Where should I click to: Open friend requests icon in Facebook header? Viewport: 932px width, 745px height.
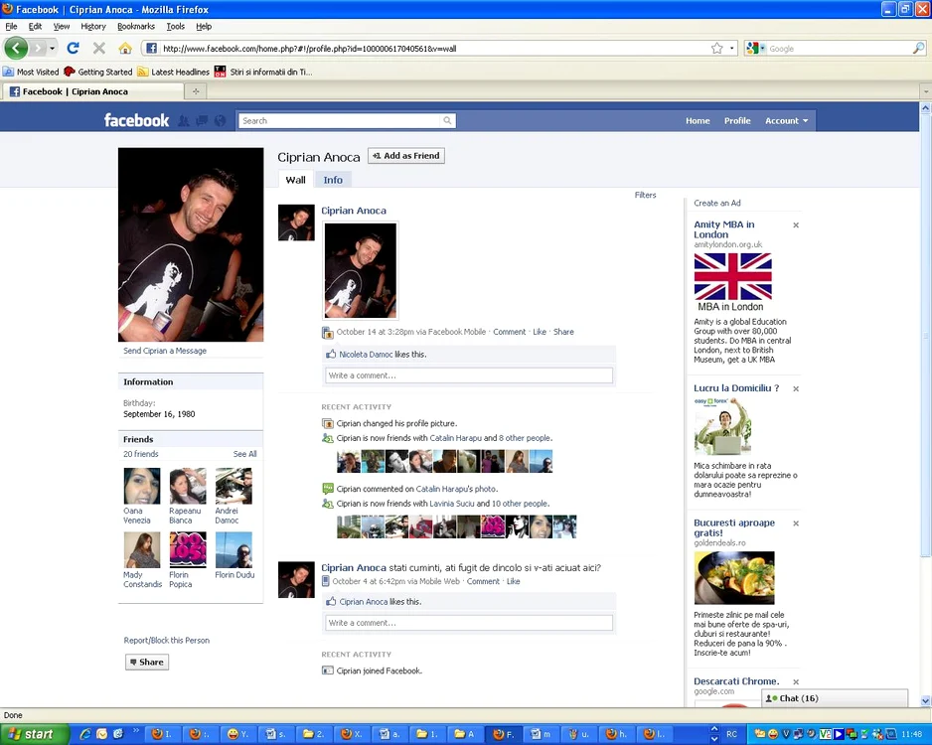click(x=184, y=120)
